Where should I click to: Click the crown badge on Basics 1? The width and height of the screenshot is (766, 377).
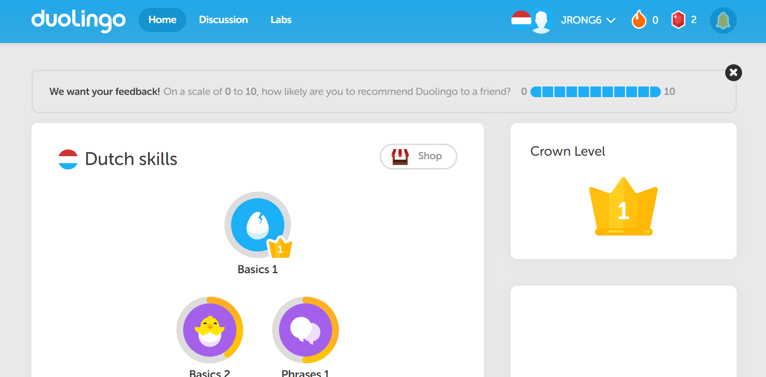280,247
